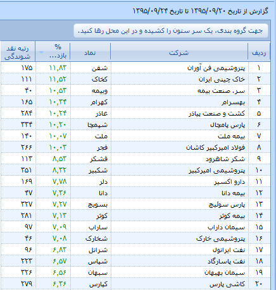The width and height of the screenshot is (276, 290).
Task: Select row نفت ایرانول
Action: coord(135,250)
